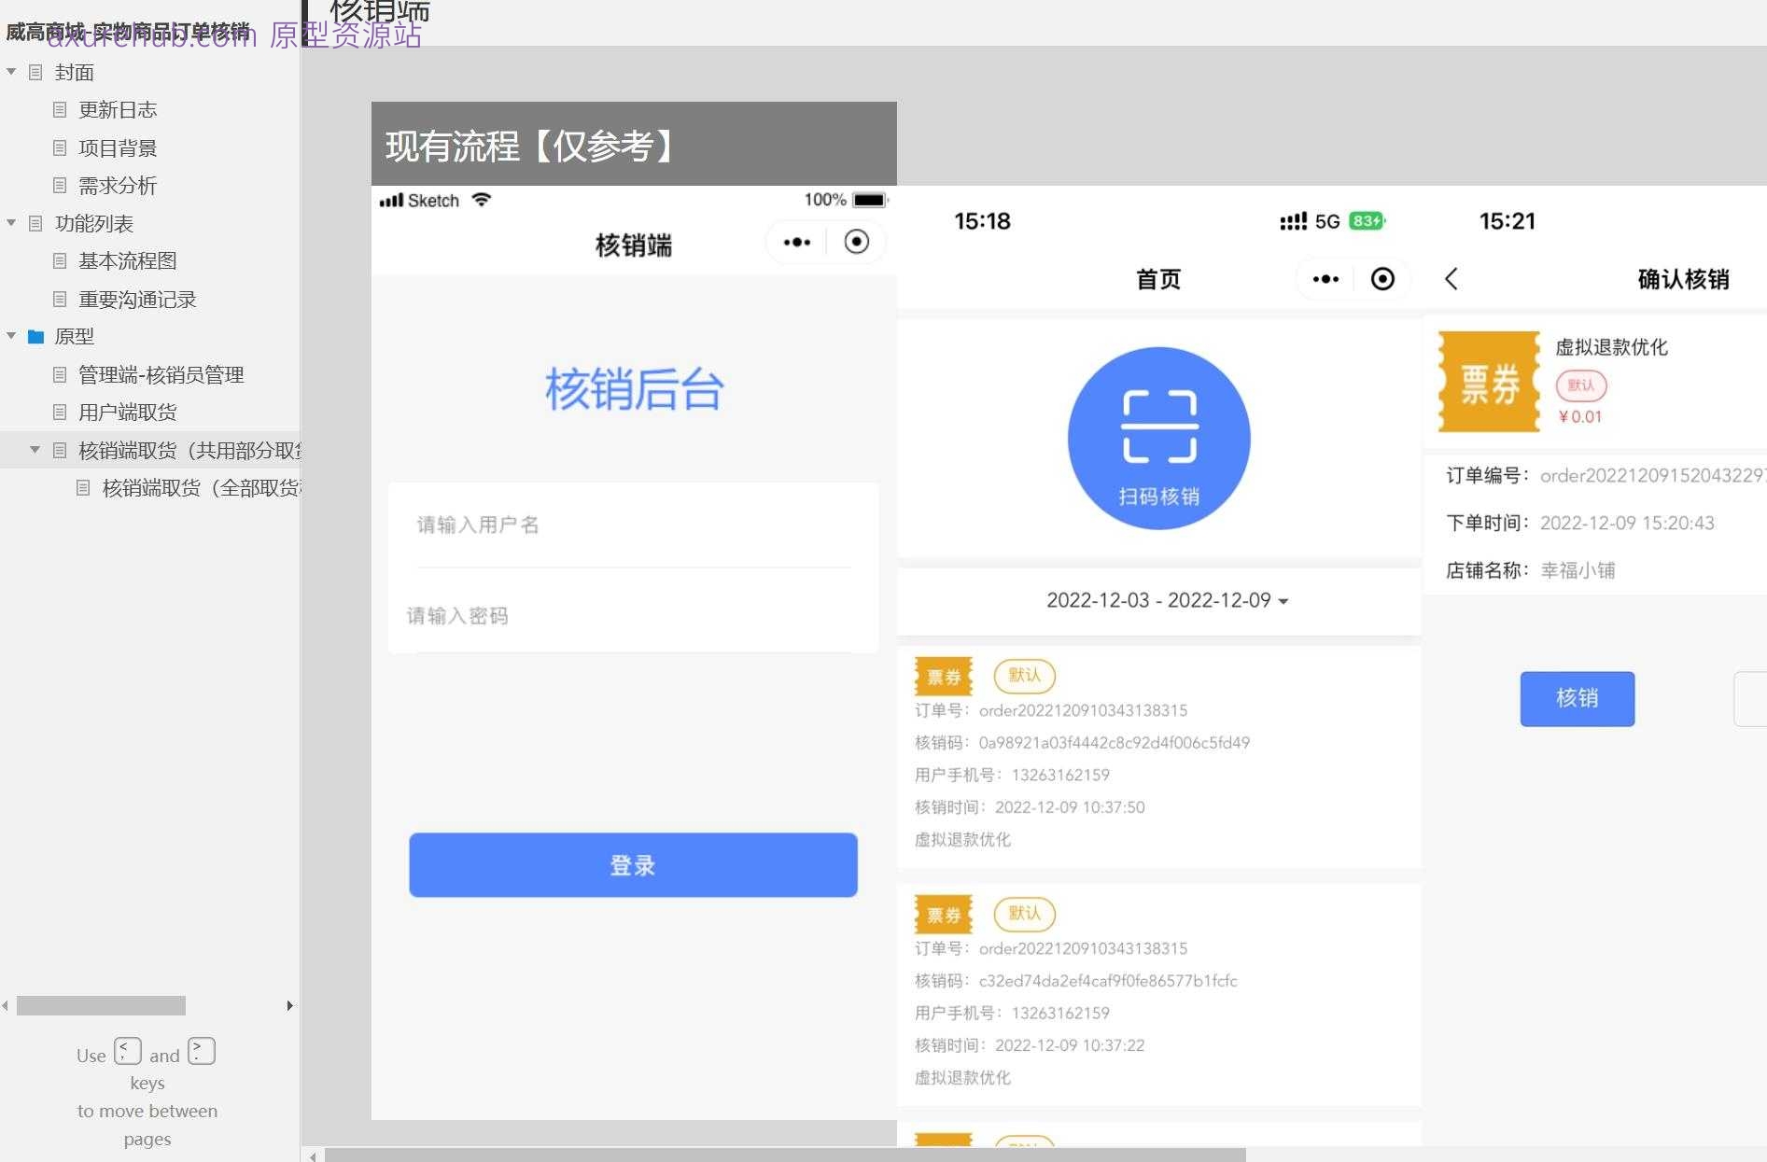Click the document icon beside 更新日志

coord(59,109)
